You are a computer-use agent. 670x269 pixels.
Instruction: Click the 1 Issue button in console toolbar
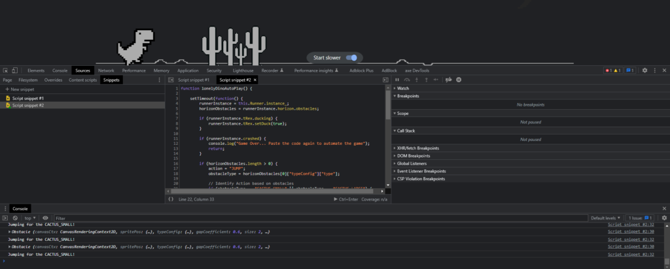(x=640, y=218)
